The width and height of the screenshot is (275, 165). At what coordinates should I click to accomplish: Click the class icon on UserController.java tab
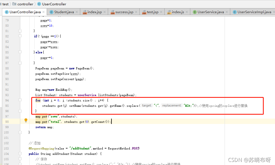(7, 12)
